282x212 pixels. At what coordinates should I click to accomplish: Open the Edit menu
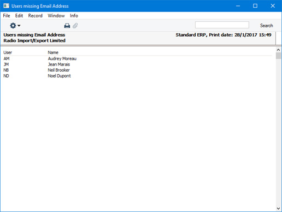tap(19, 16)
